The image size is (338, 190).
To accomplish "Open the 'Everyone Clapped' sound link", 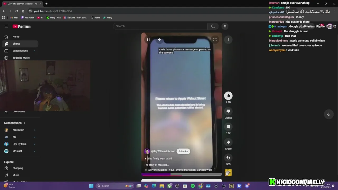I will 178,170.
